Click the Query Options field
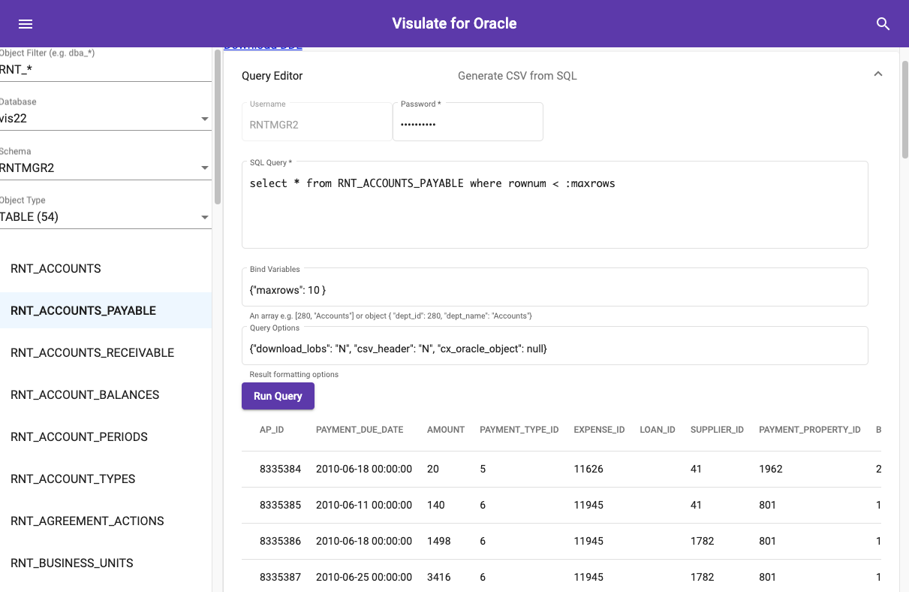 [x=554, y=349]
